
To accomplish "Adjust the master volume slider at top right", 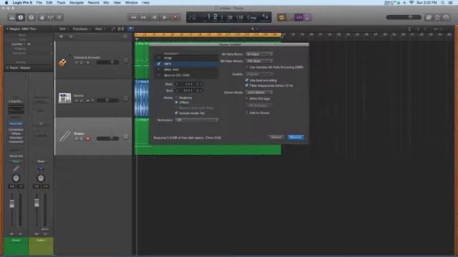I will (404, 17).
